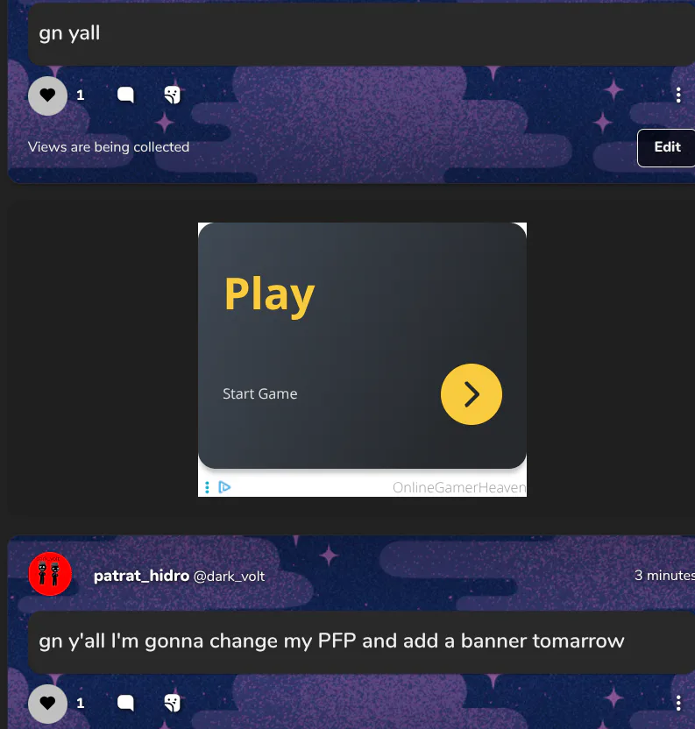The image size is (695, 729).
Task: Open more options for the patrat_hidro post
Action: (678, 703)
